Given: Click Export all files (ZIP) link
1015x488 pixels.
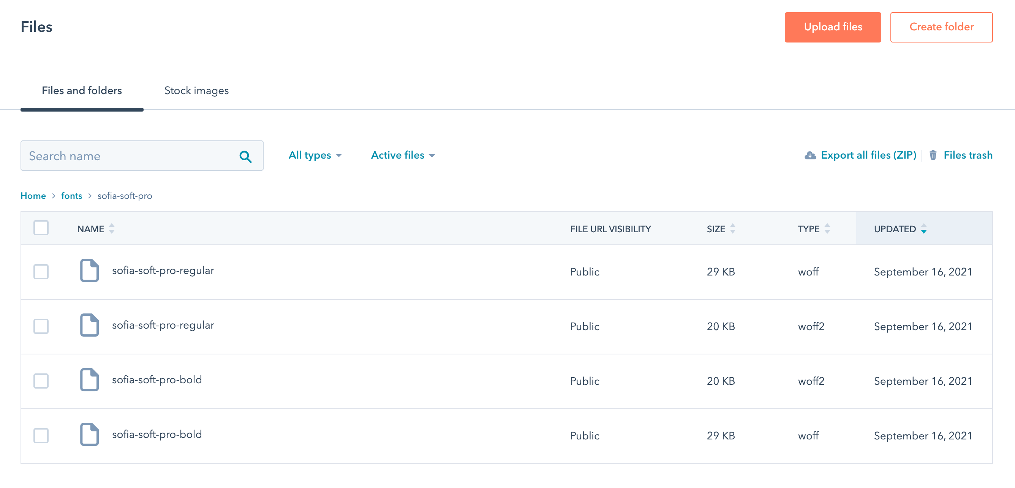Looking at the screenshot, I should coord(868,156).
